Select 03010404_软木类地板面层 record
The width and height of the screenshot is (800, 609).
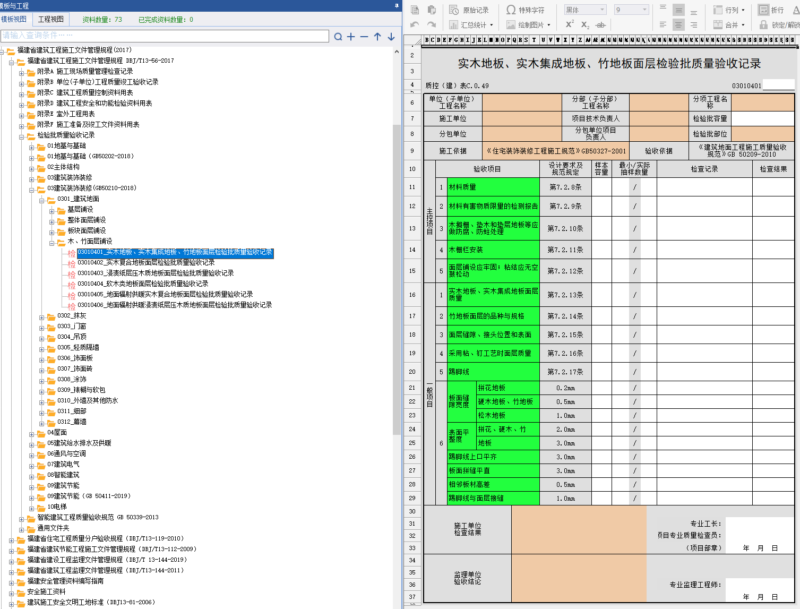click(143, 284)
